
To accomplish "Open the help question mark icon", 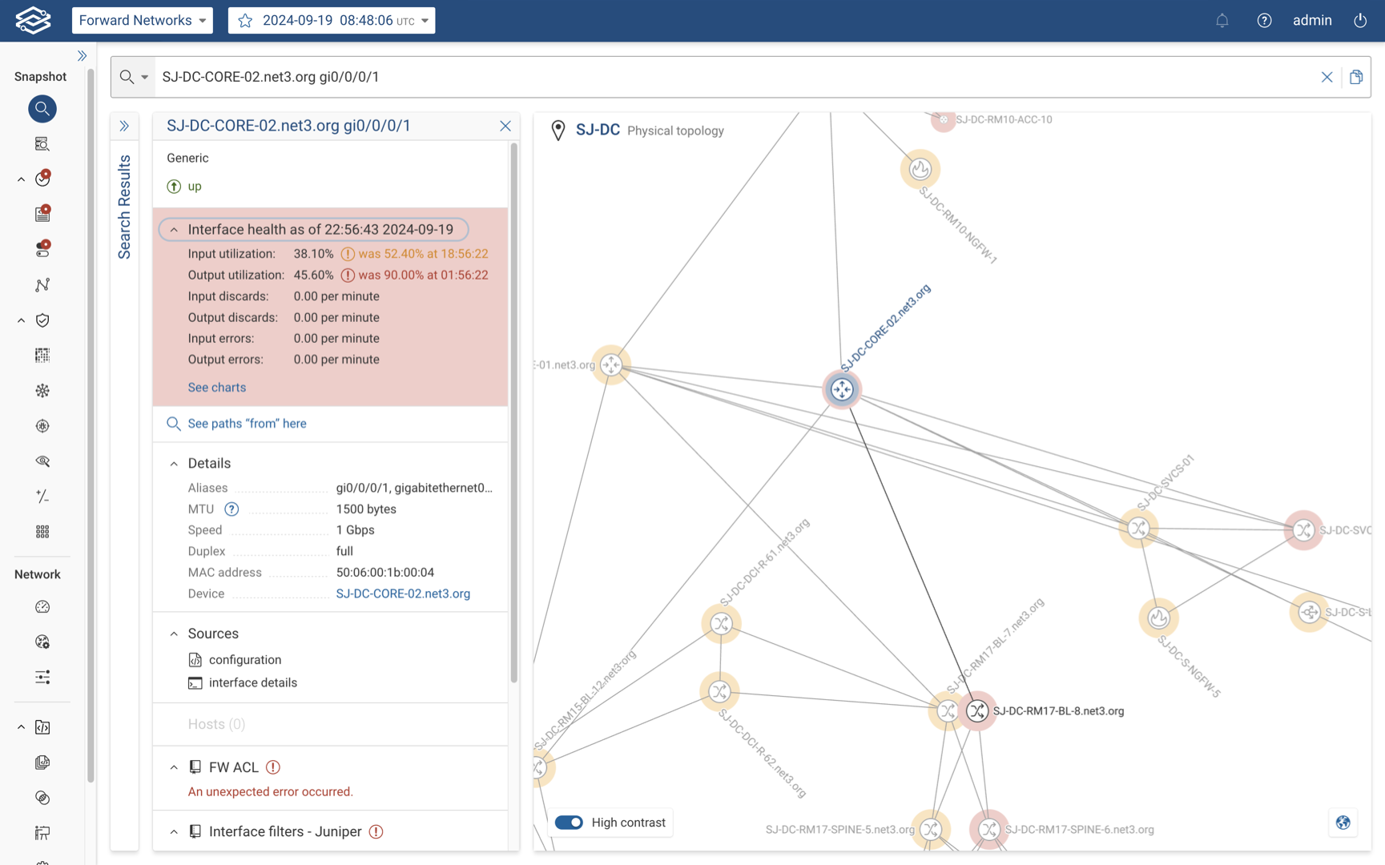I will tap(1264, 21).
